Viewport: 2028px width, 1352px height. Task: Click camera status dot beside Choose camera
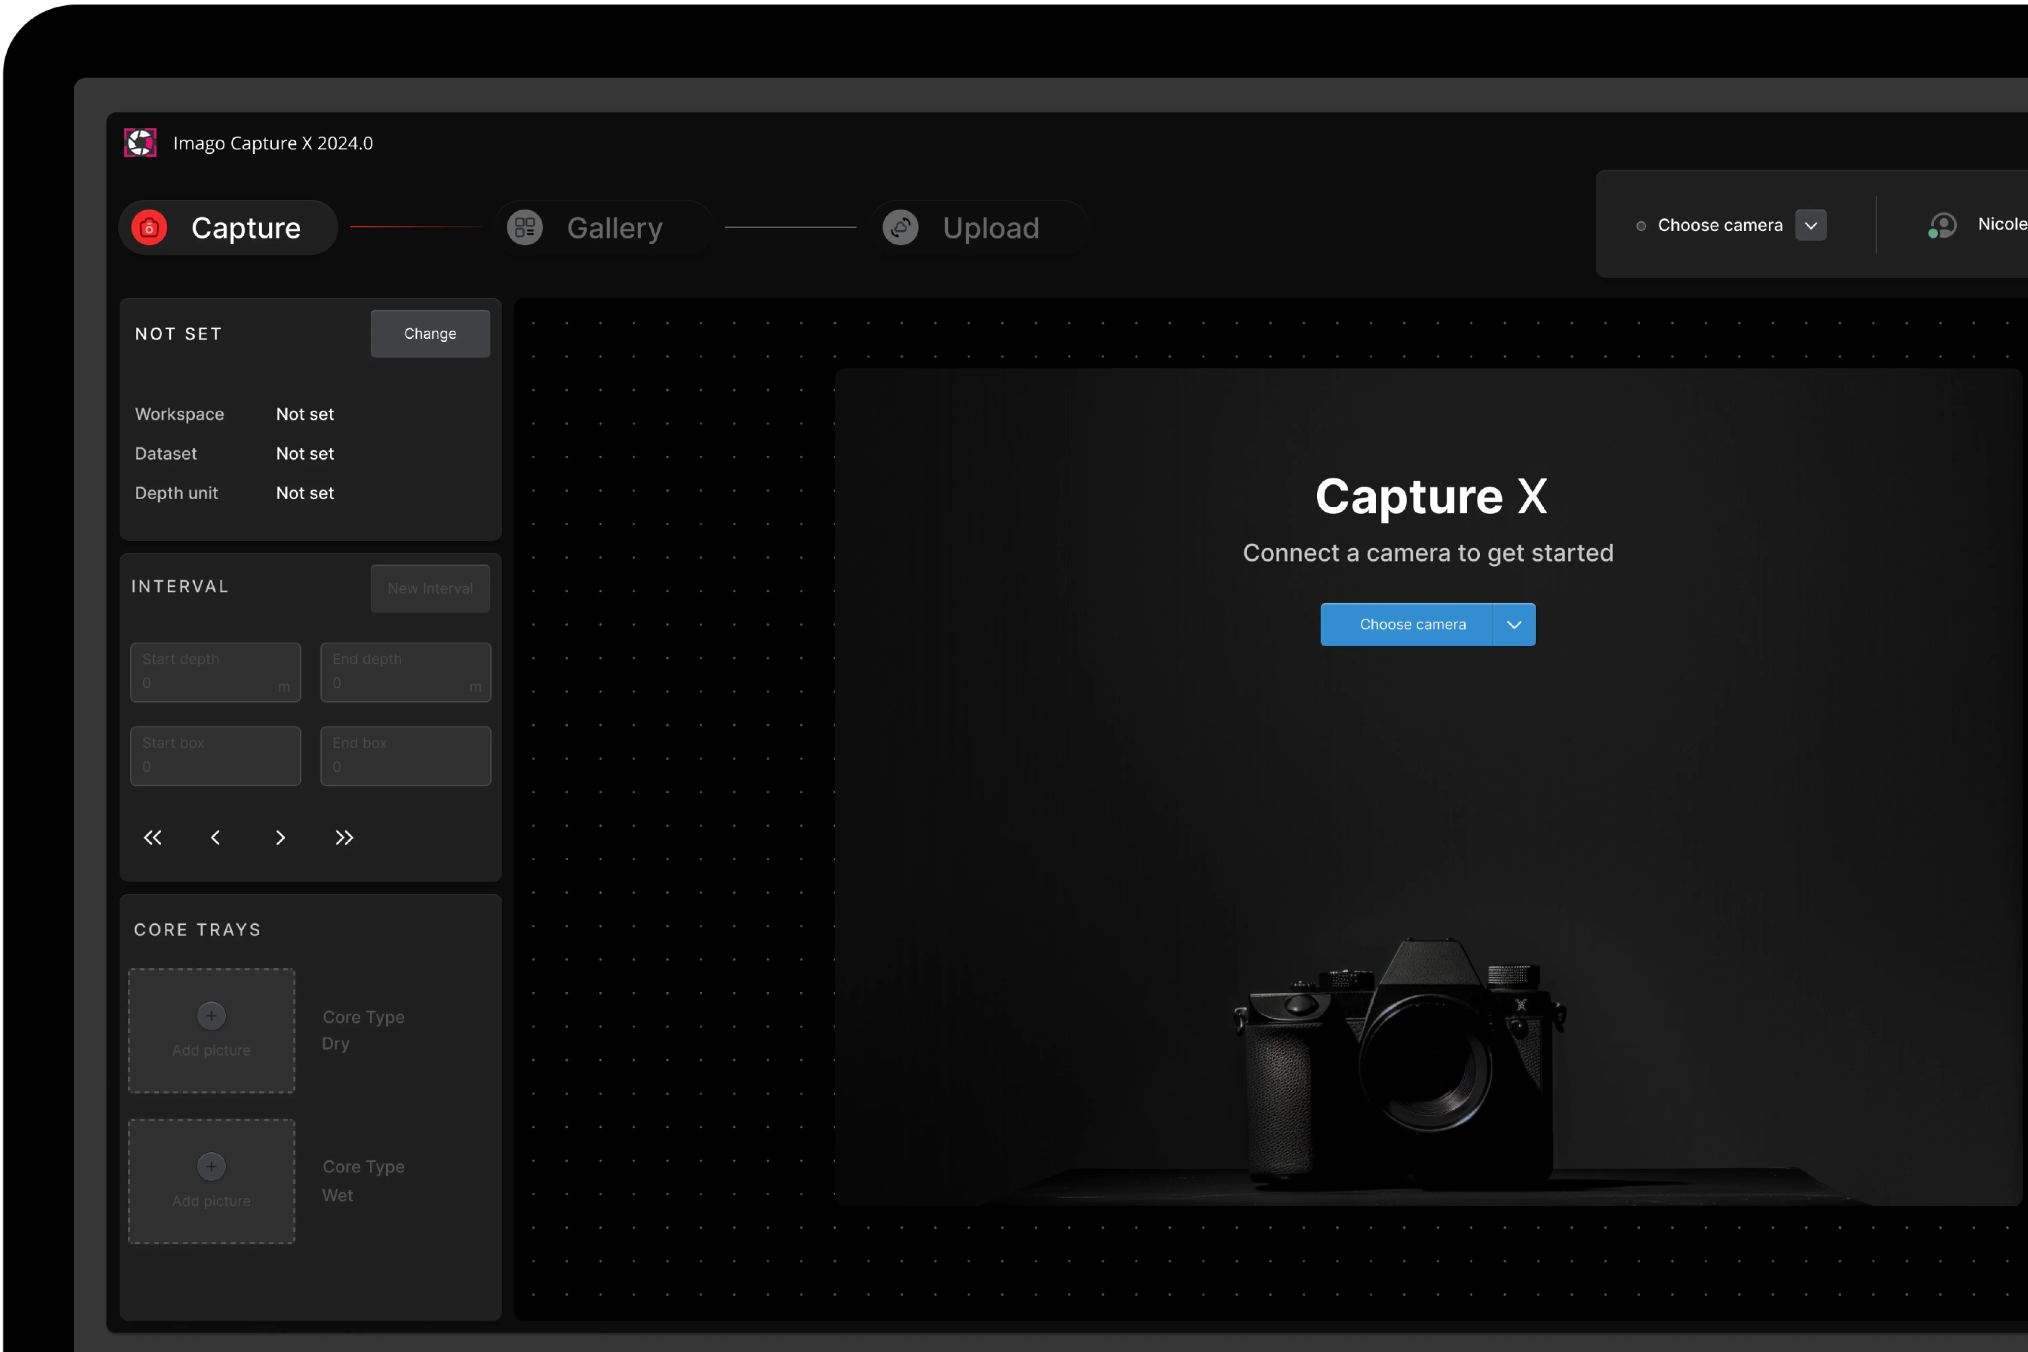(1641, 226)
